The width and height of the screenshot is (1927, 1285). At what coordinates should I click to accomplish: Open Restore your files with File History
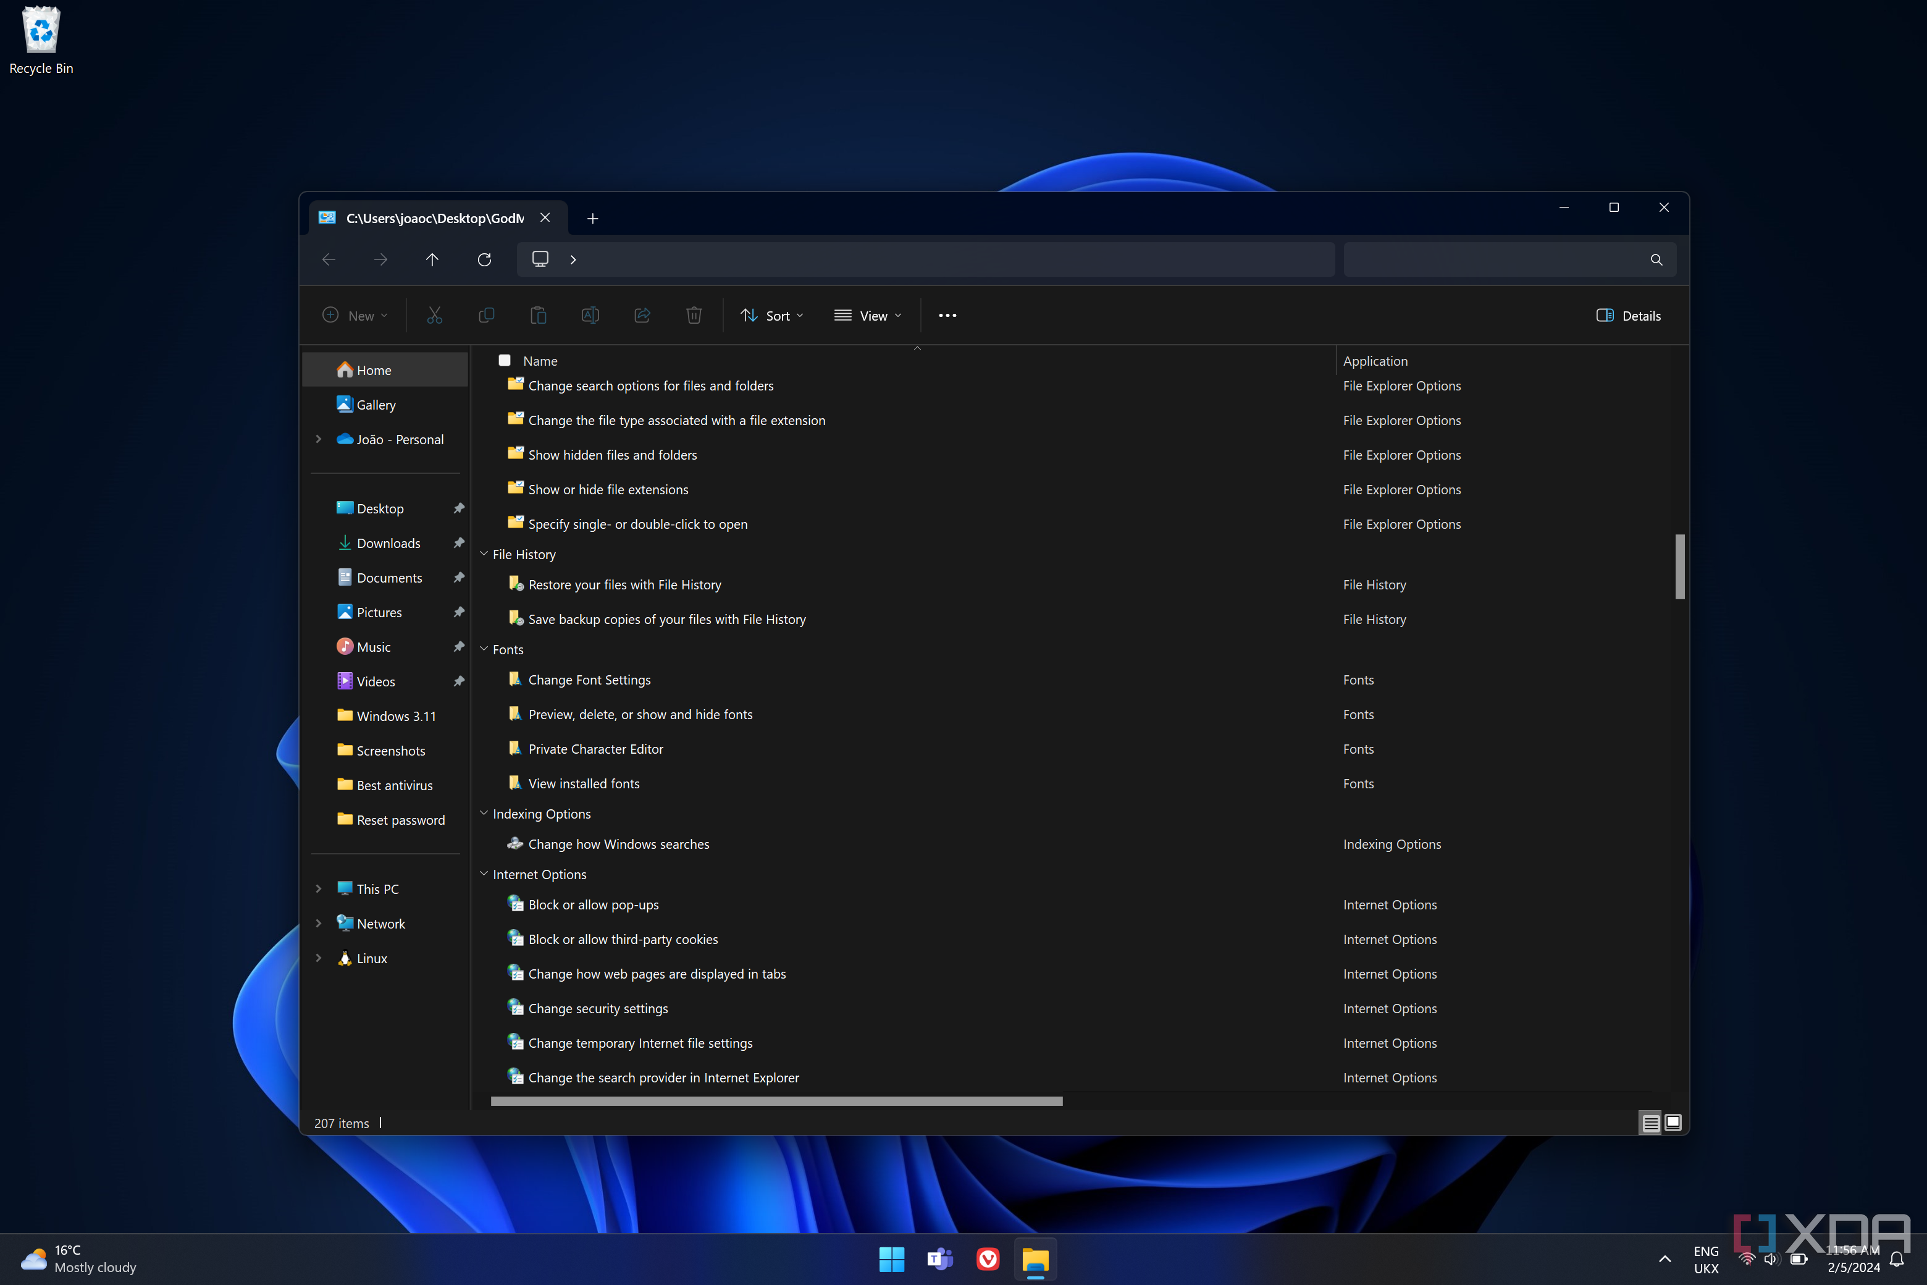point(624,585)
